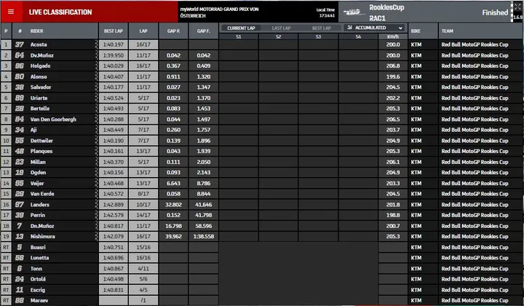Select rider Ogden
The image size is (524, 306).
38,173
